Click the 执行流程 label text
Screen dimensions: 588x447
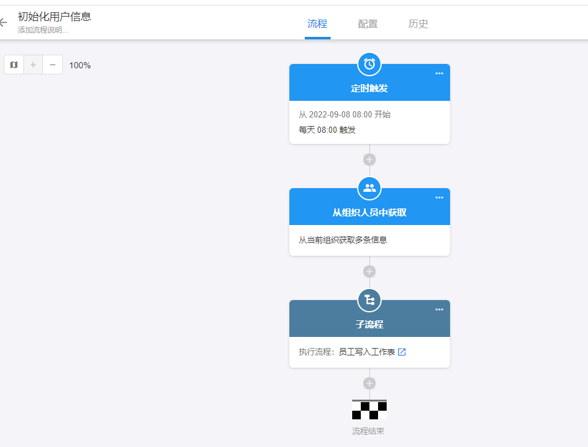tap(315, 352)
